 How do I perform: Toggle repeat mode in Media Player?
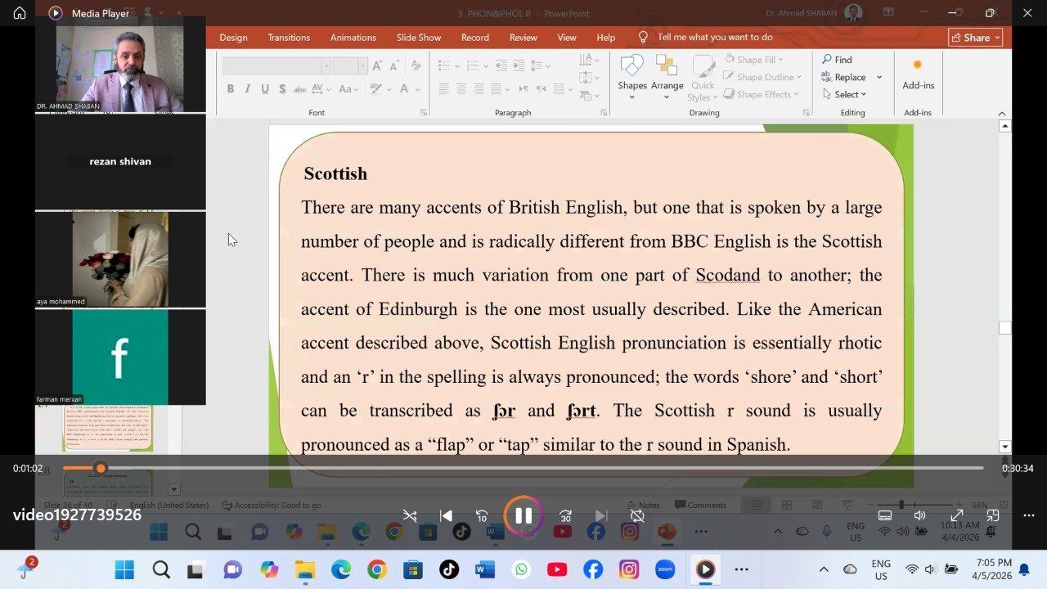coord(637,515)
